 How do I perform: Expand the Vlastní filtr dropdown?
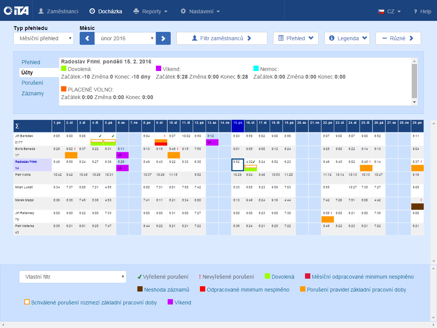click(x=72, y=277)
